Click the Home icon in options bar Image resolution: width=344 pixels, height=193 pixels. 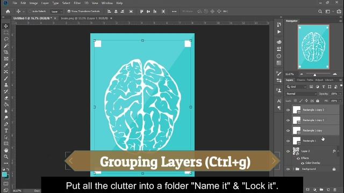8,11
